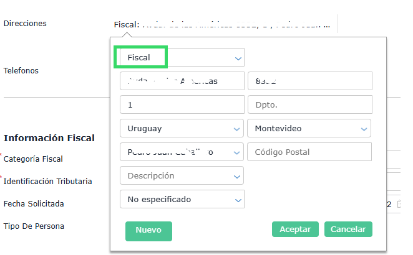Click the street name input field
Screen dimensions: 413x255
click(182, 81)
